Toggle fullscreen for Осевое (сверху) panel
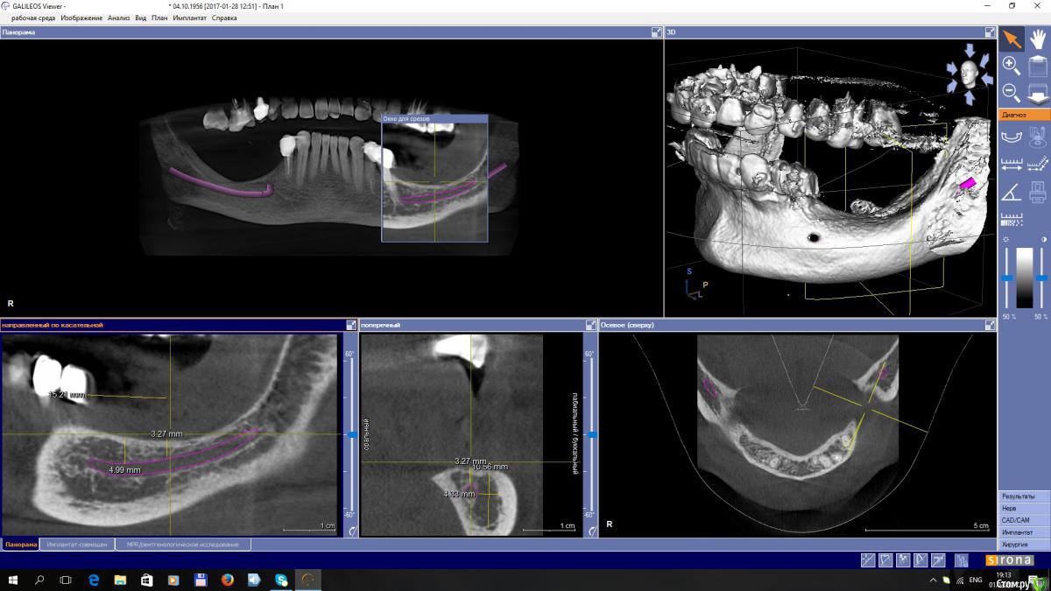 (x=990, y=325)
